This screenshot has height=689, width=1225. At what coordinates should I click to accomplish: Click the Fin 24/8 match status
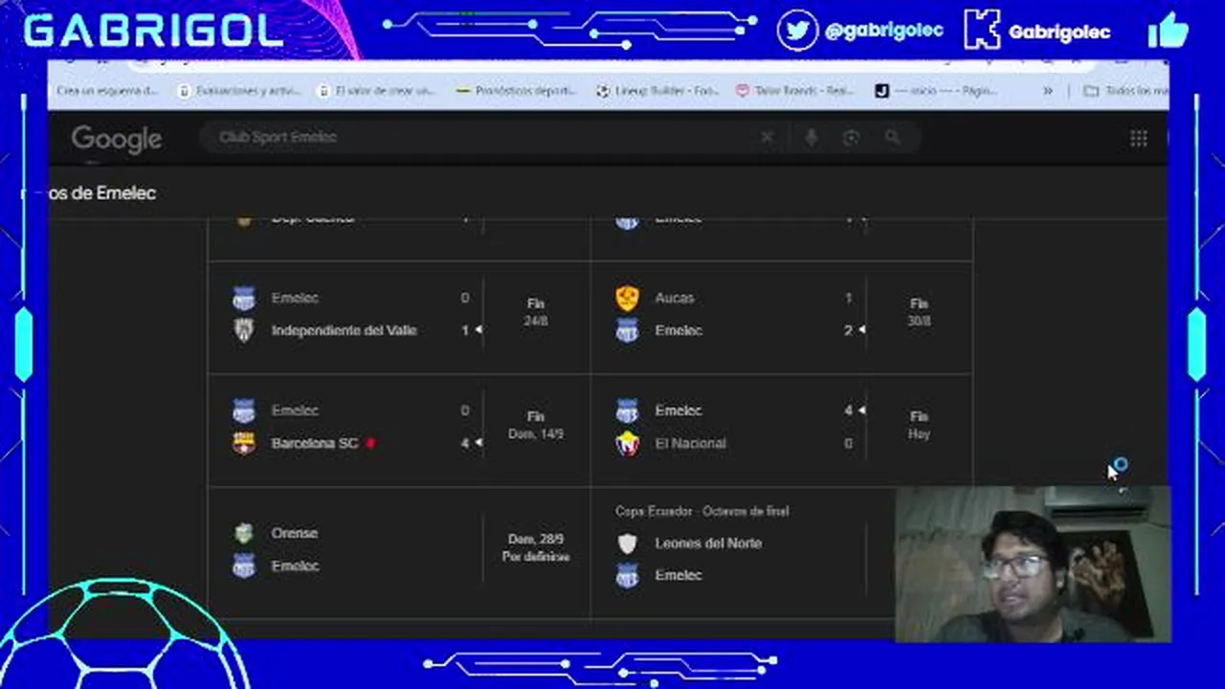pyautogui.click(x=536, y=313)
